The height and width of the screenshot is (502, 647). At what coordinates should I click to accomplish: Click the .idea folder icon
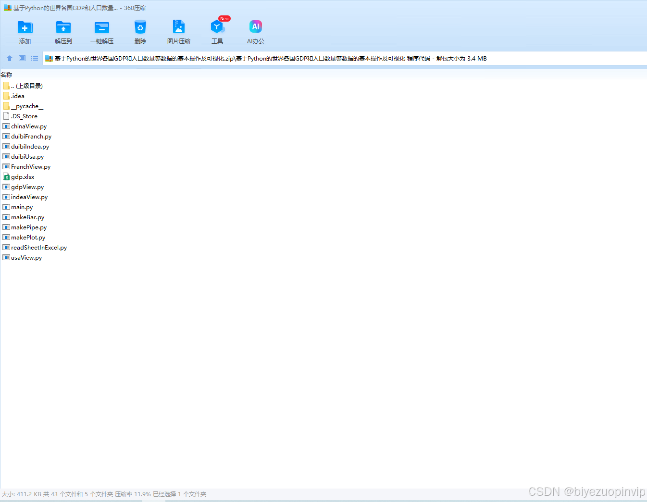coord(6,96)
